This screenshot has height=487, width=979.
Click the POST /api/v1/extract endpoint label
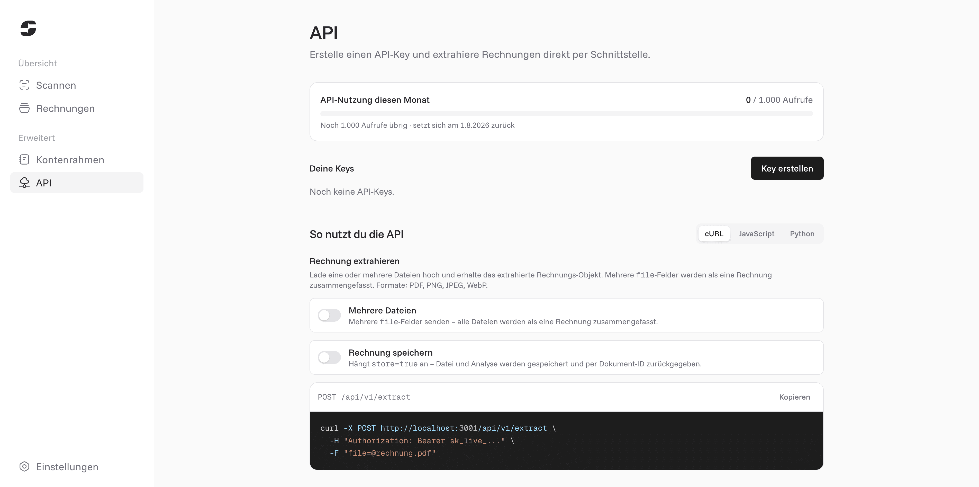point(364,397)
